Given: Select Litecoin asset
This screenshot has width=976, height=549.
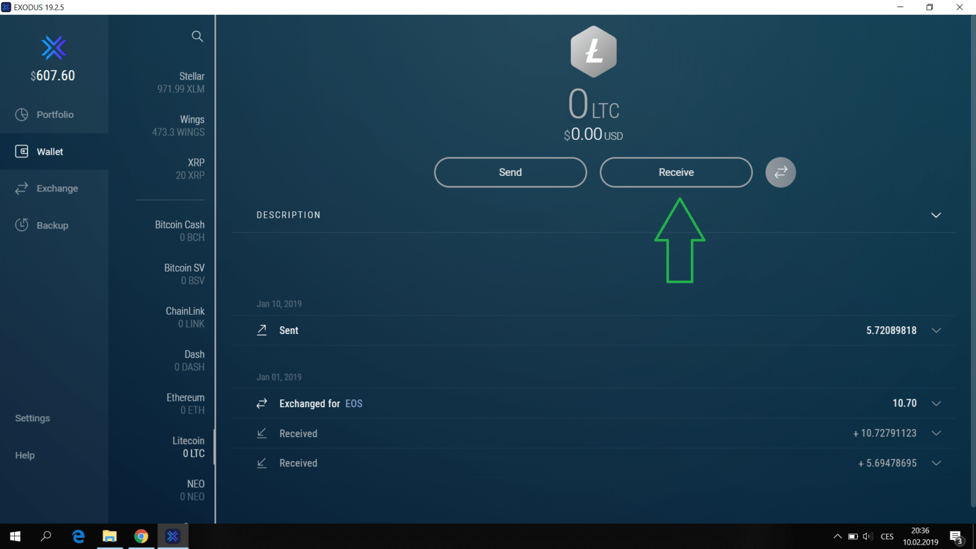Looking at the screenshot, I should coord(188,447).
